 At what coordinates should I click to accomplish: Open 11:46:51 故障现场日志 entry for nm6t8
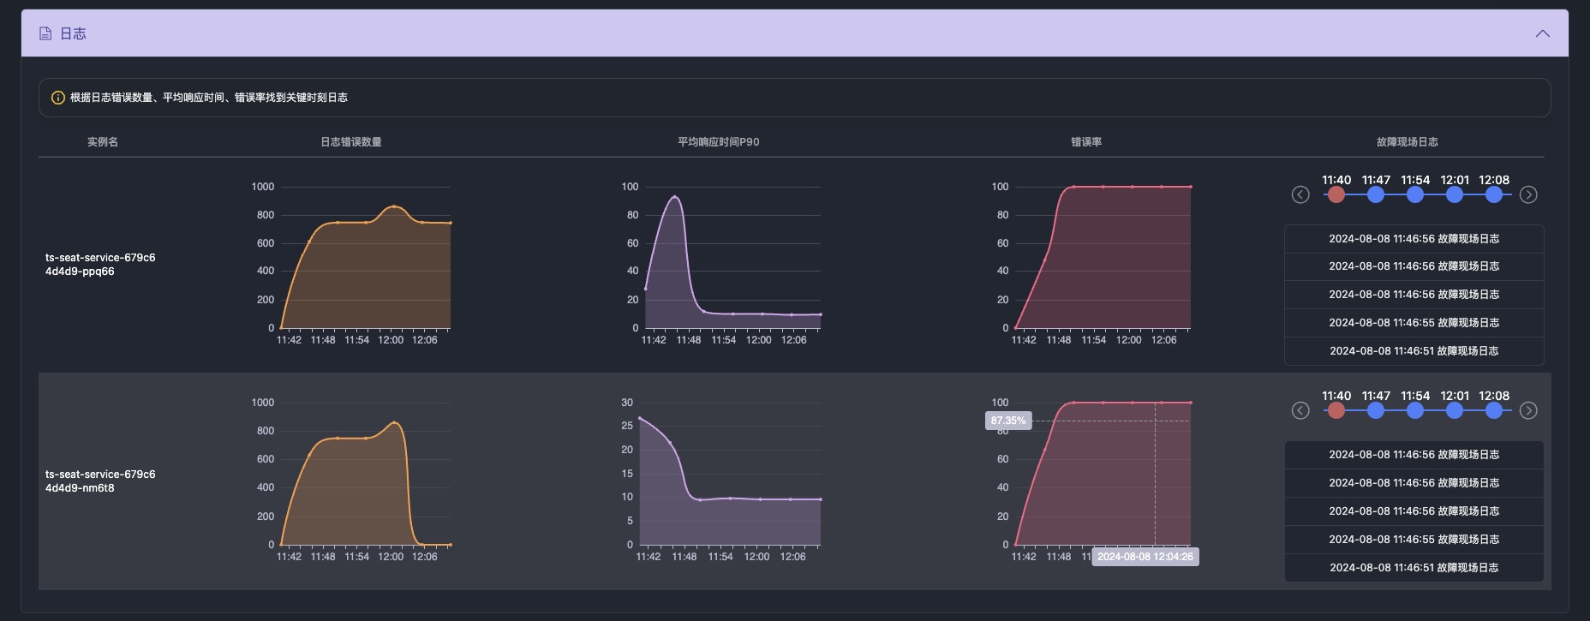click(1414, 567)
